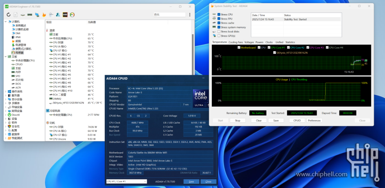
Task: Switch to Voltages tab
Action: [x=249, y=42]
